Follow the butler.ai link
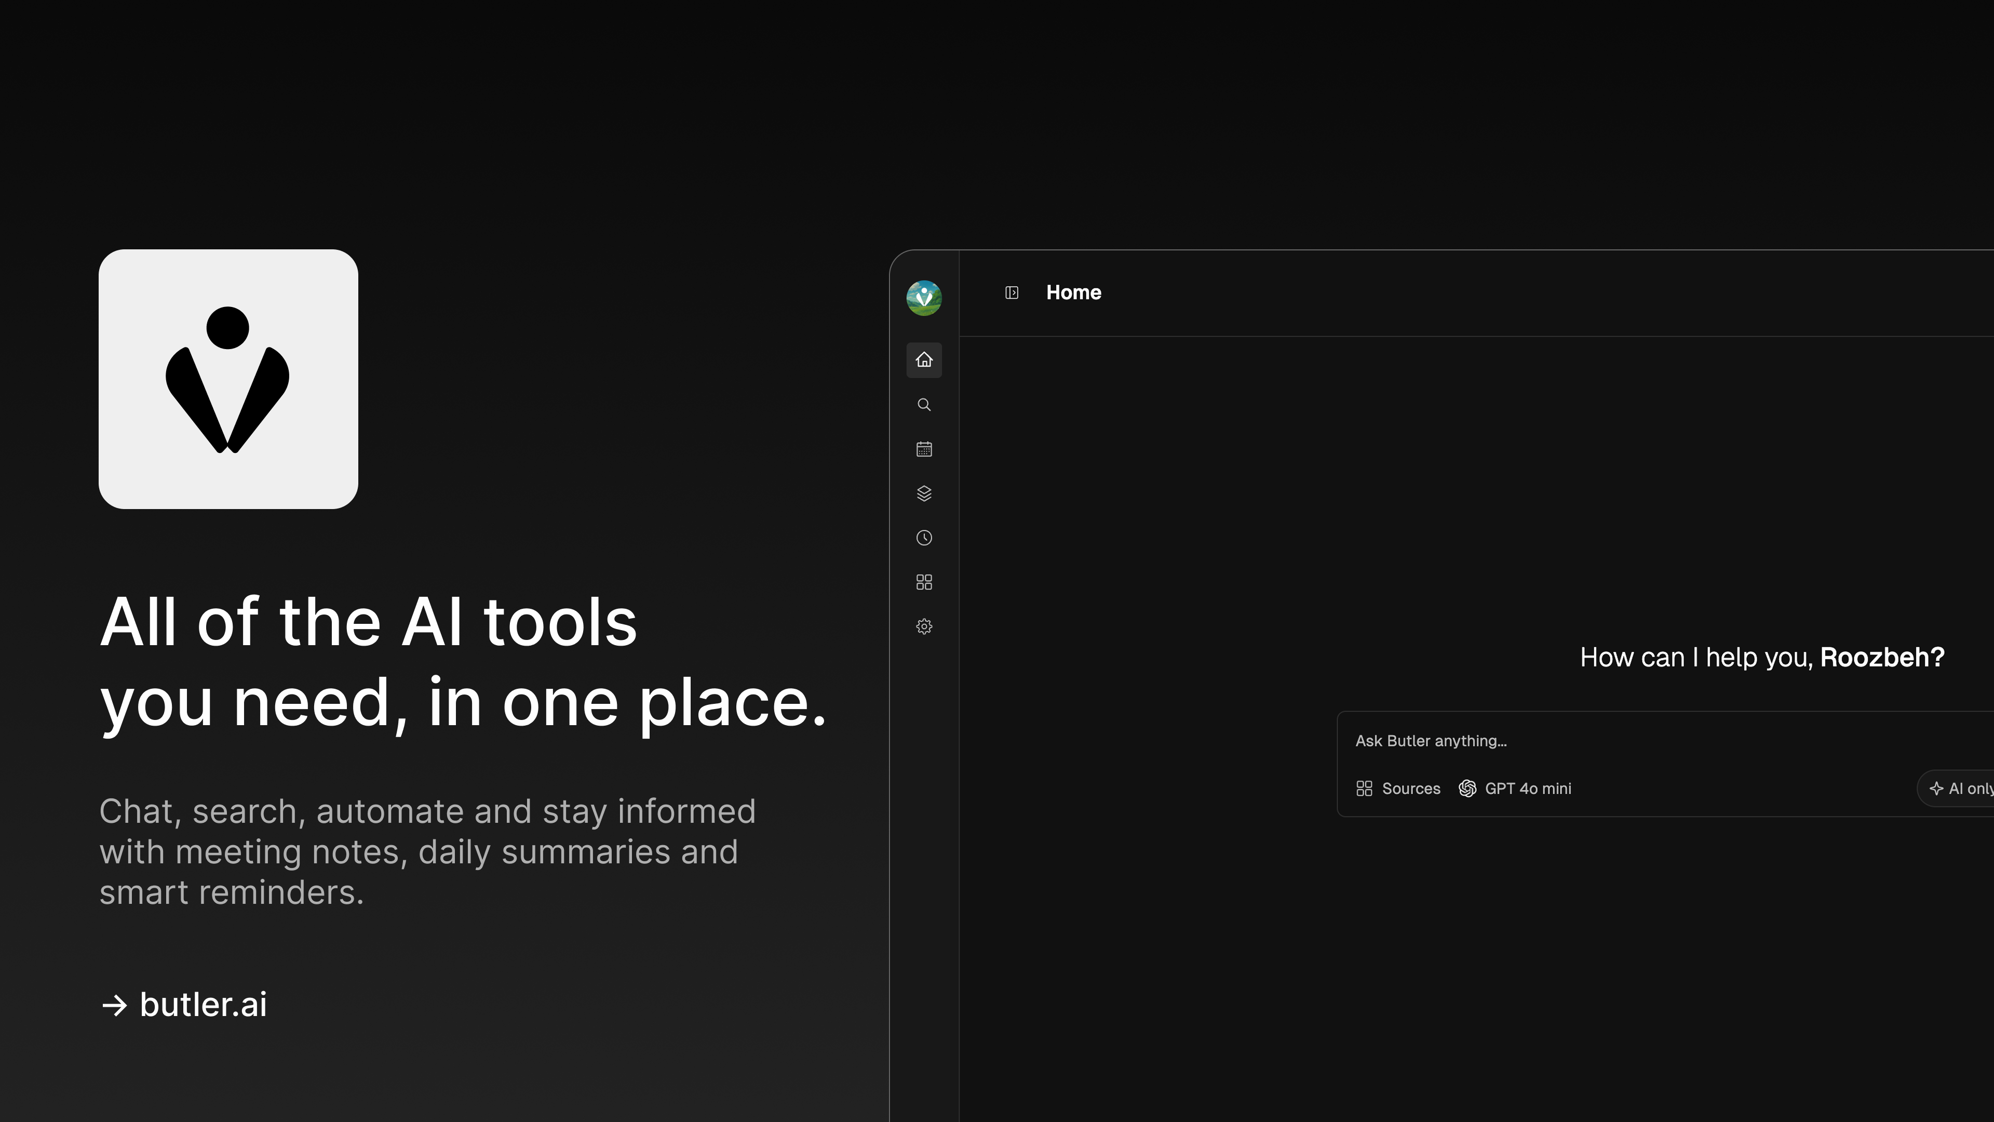Image resolution: width=1994 pixels, height=1122 pixels. tap(203, 1004)
